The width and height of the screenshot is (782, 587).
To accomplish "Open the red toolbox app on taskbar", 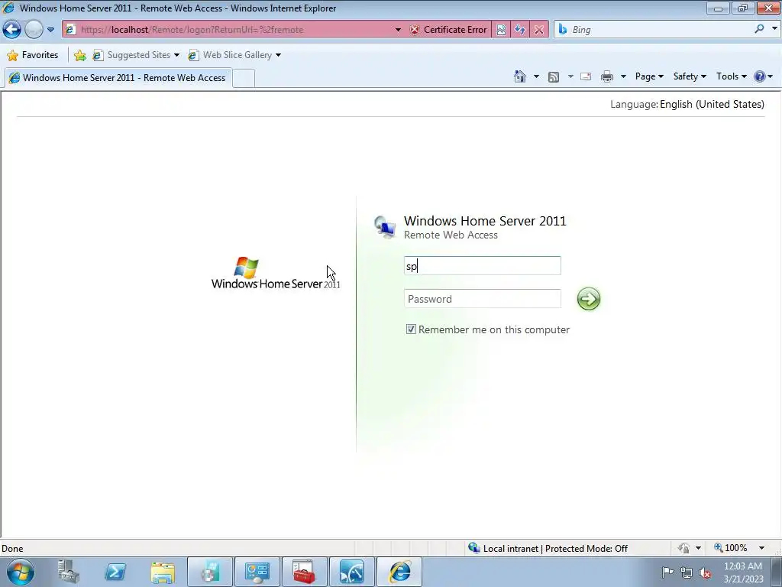I will pos(304,572).
